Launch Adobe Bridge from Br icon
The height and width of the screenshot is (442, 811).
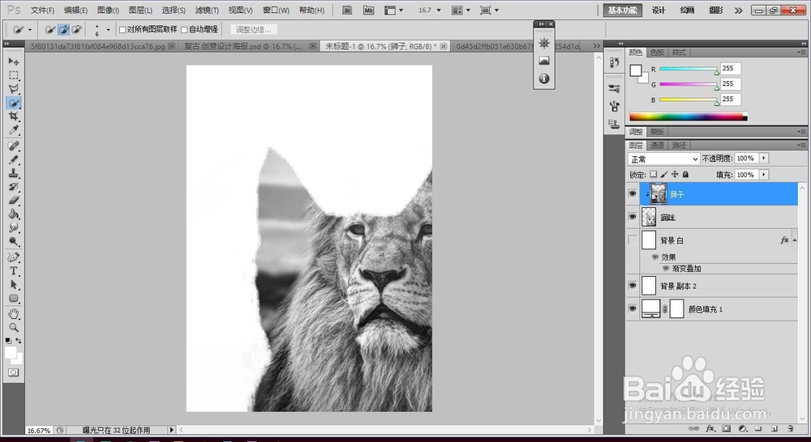pos(348,11)
